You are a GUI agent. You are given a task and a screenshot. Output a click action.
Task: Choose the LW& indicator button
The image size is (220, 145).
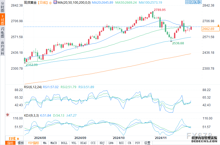pos(111,143)
